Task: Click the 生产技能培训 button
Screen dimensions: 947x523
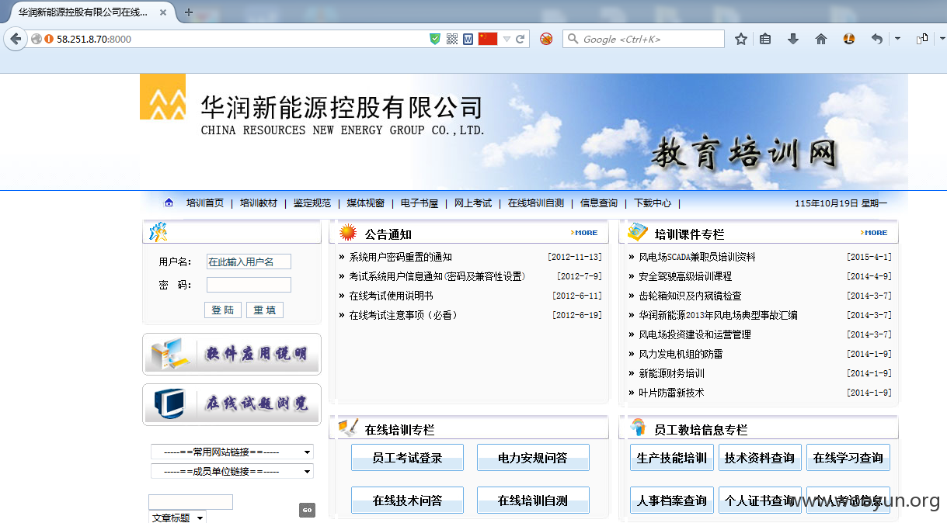Action: coord(672,458)
